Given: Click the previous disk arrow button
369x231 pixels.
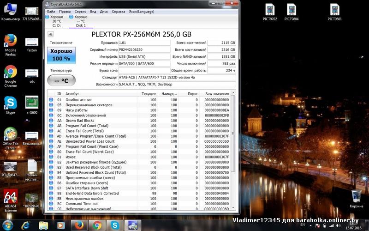Looking at the screenshot, I should 50,34.
